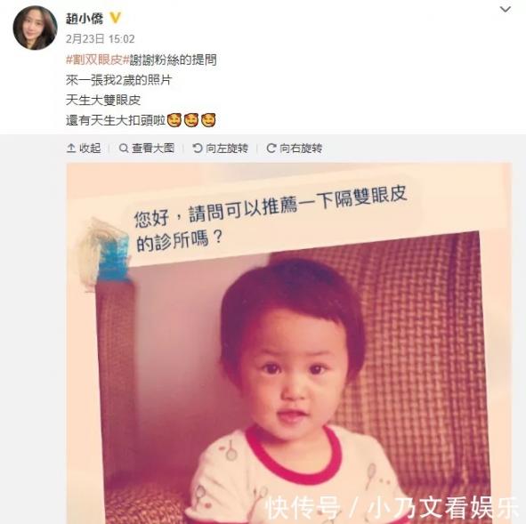Open the post timestamp 2月23日 15:02
This screenshot has height=524, width=526.
tap(100, 39)
